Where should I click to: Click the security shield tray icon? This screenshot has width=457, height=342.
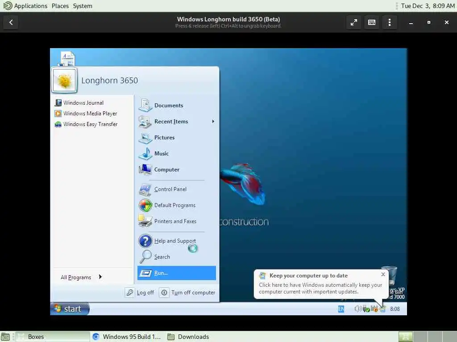374,309
